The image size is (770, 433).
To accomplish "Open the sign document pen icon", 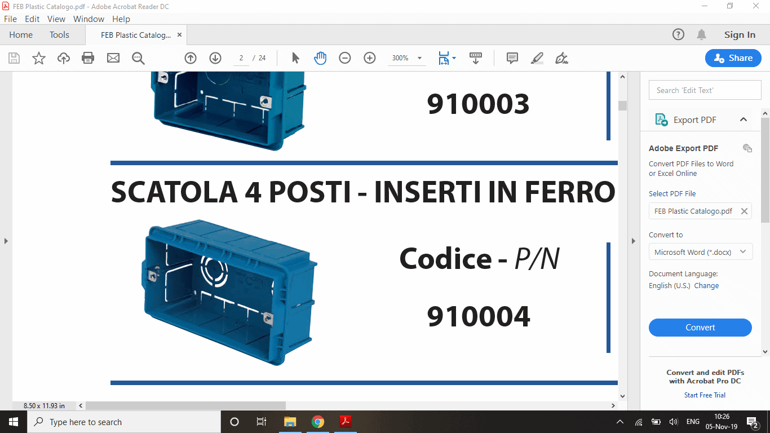I will (x=561, y=58).
